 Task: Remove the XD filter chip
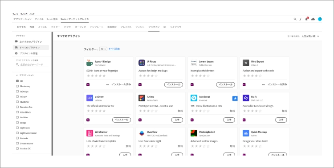point(105,49)
